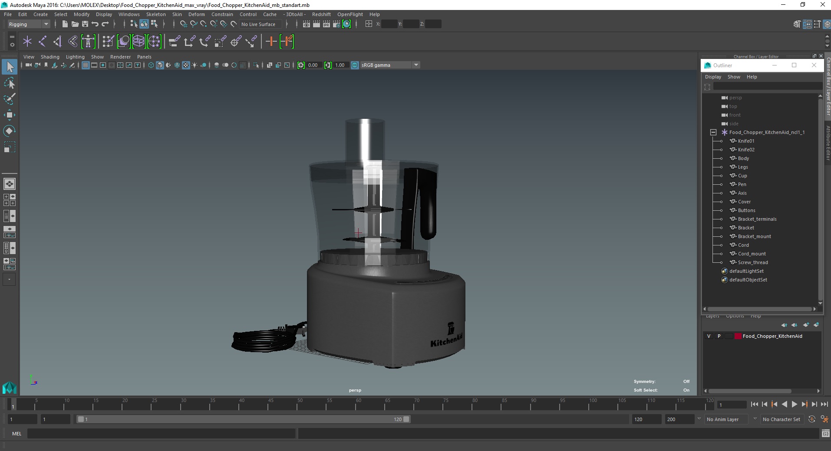Click the IPR render icon
831x451 pixels.
pos(326,24)
